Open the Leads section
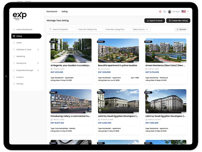 [x=19, y=43]
